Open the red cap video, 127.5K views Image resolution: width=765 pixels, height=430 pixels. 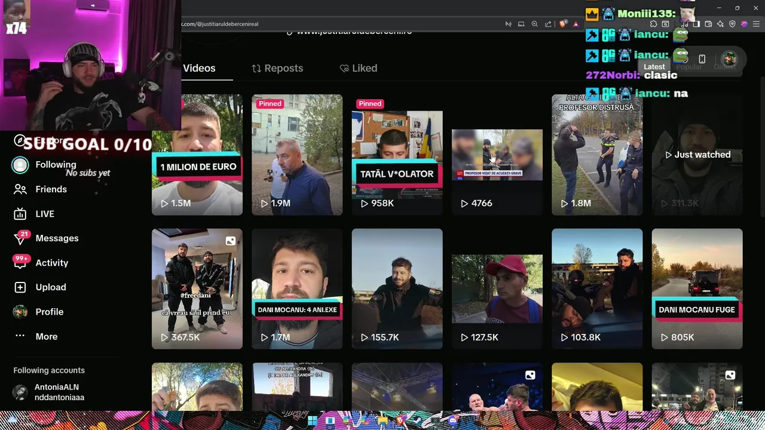click(497, 289)
